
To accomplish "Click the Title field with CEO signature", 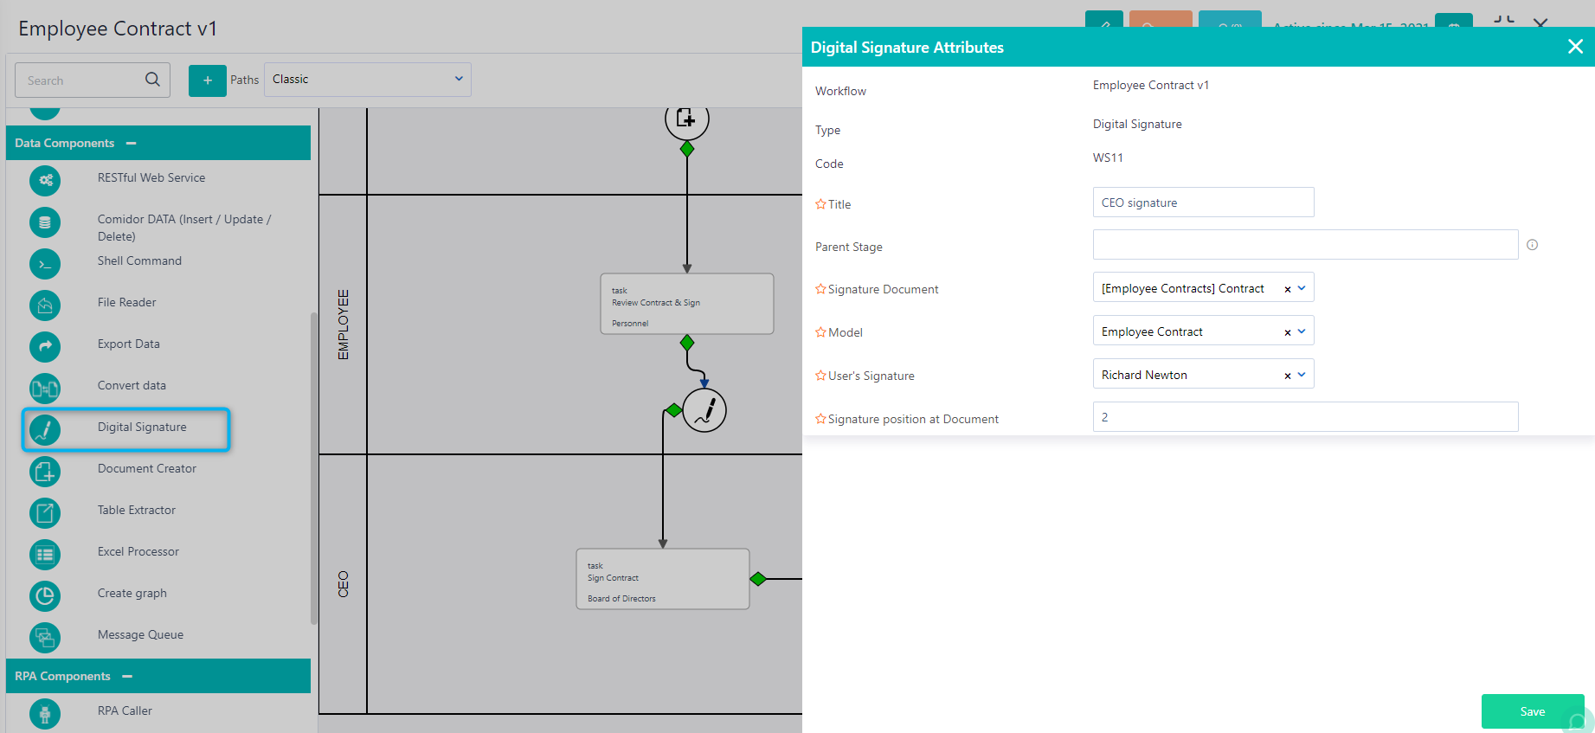I will (x=1203, y=203).
